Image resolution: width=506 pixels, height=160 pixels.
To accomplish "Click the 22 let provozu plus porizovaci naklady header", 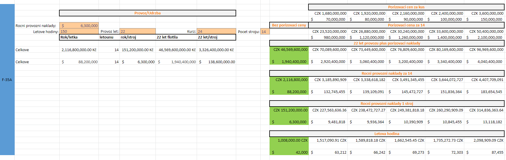I will click(387, 43).
